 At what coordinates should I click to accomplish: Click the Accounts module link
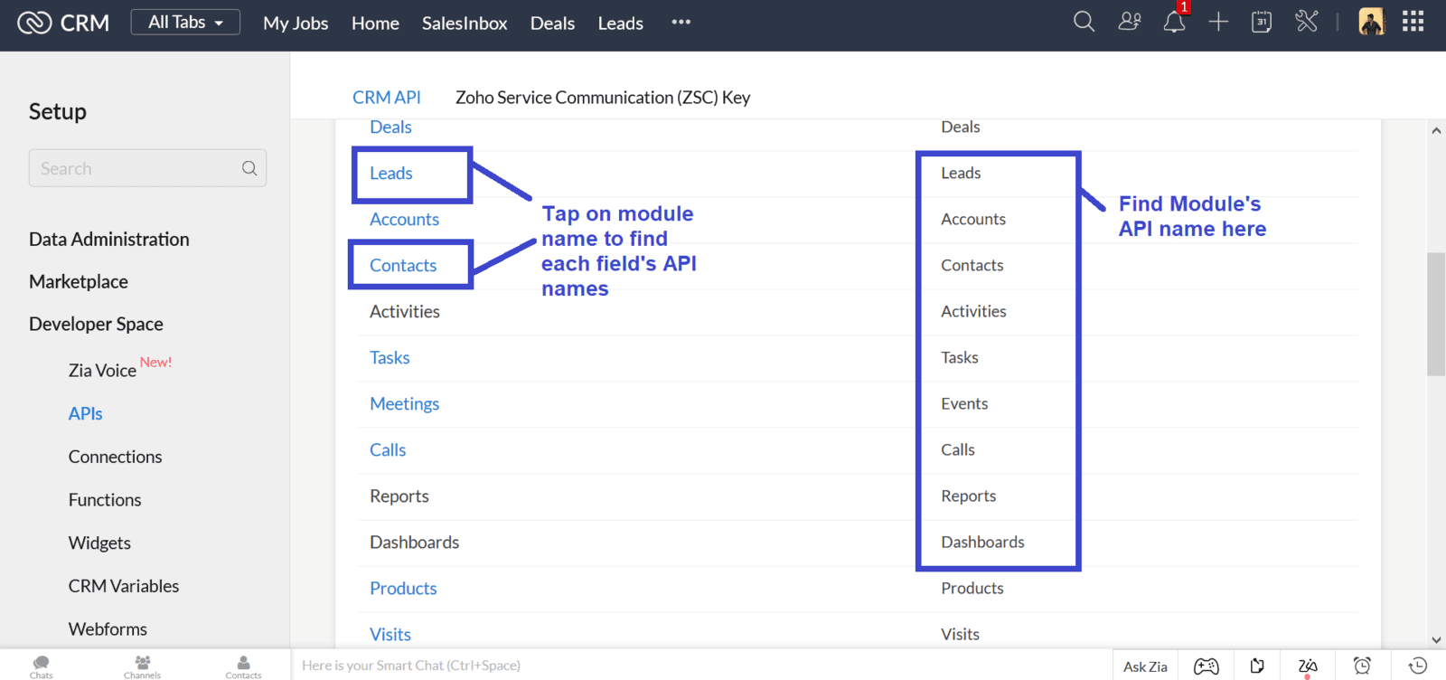404,220
